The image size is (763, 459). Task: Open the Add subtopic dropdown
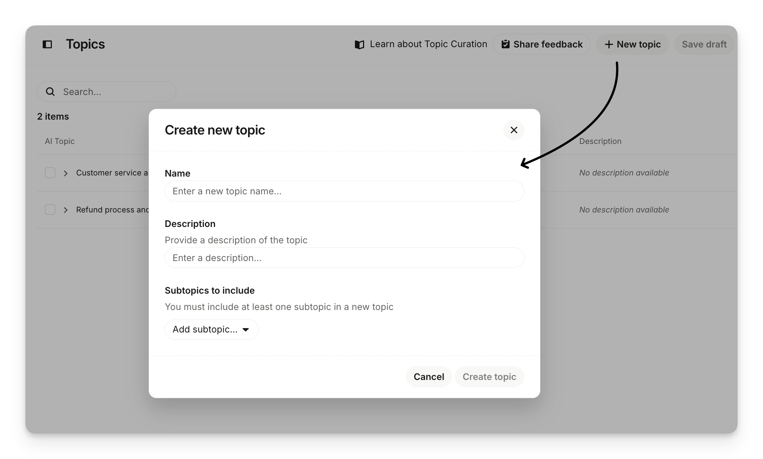[x=211, y=330]
